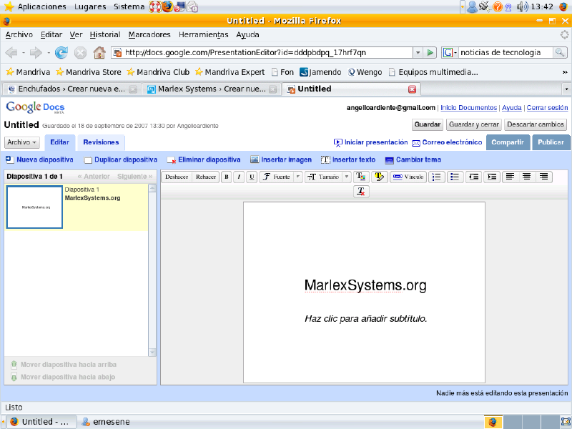
Task: Switch to Marlex Systems browser tab
Action: pyautogui.click(x=212, y=89)
